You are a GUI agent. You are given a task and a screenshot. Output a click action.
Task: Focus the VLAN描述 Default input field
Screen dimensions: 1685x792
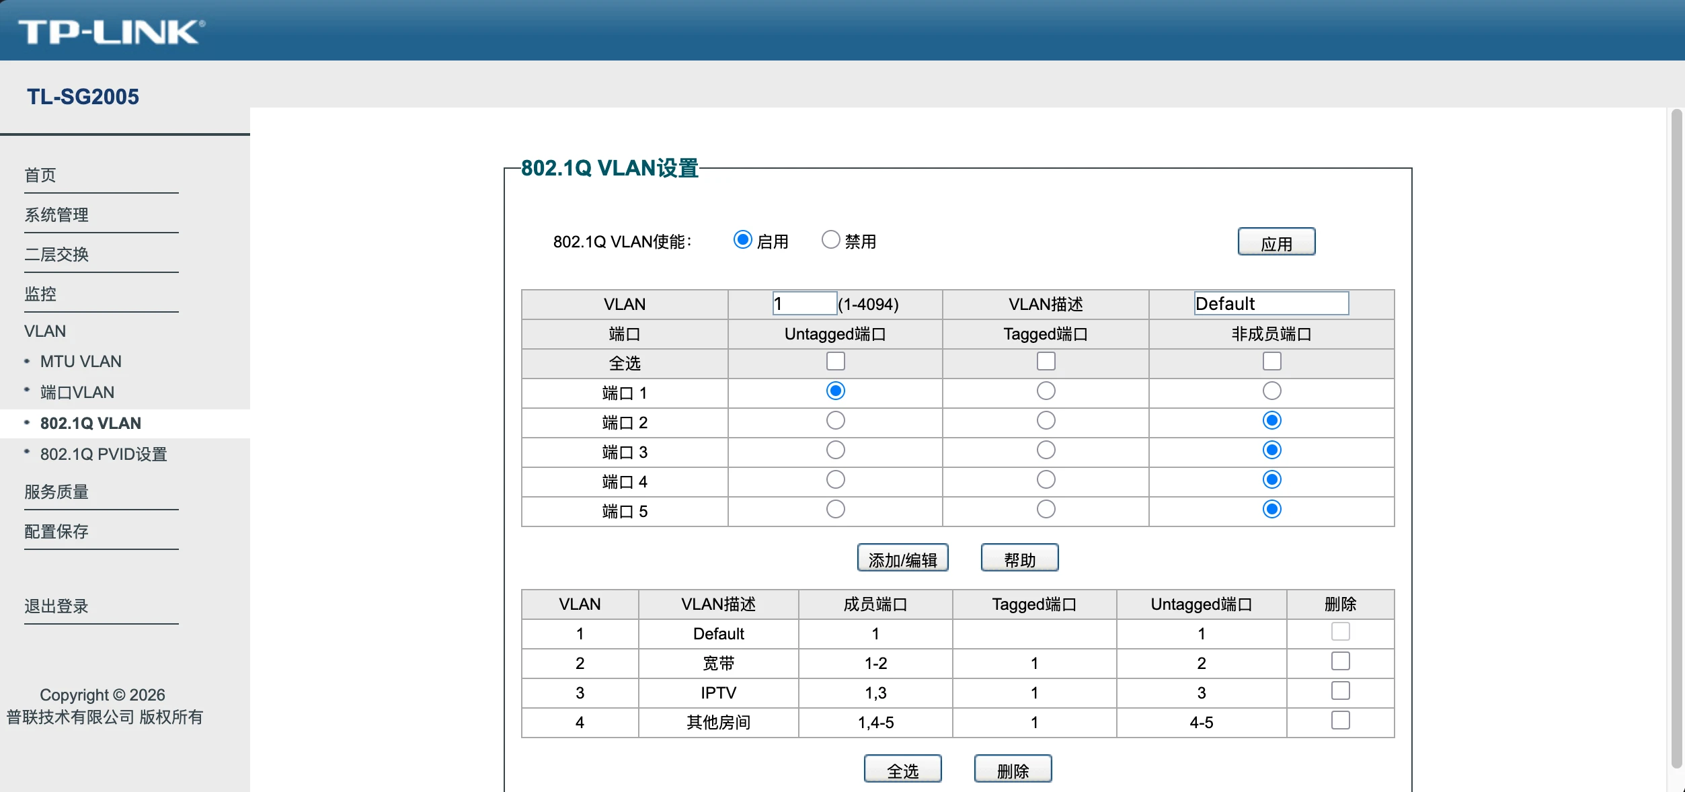pyautogui.click(x=1271, y=304)
